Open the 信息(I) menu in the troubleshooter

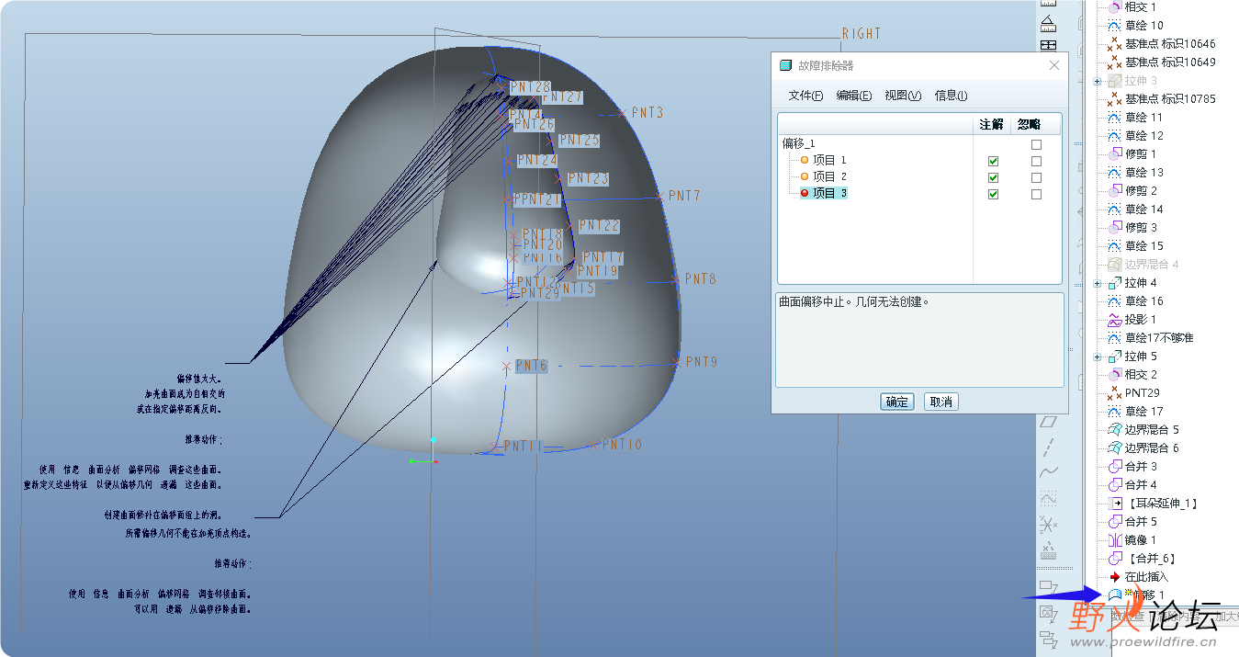coord(951,96)
